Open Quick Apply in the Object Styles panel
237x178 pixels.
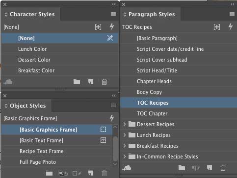pos(112,118)
